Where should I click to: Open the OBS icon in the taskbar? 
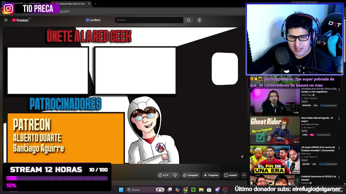225,190
